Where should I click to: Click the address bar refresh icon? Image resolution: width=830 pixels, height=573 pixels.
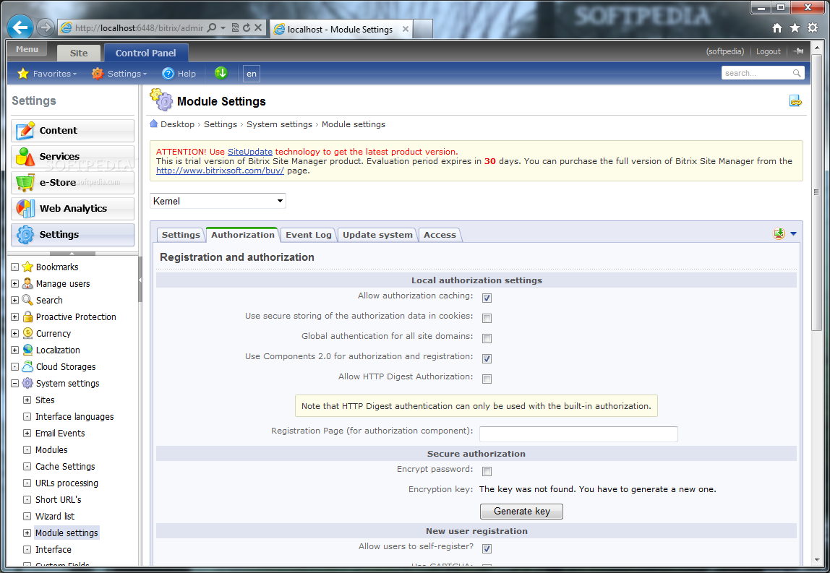pyautogui.click(x=247, y=27)
